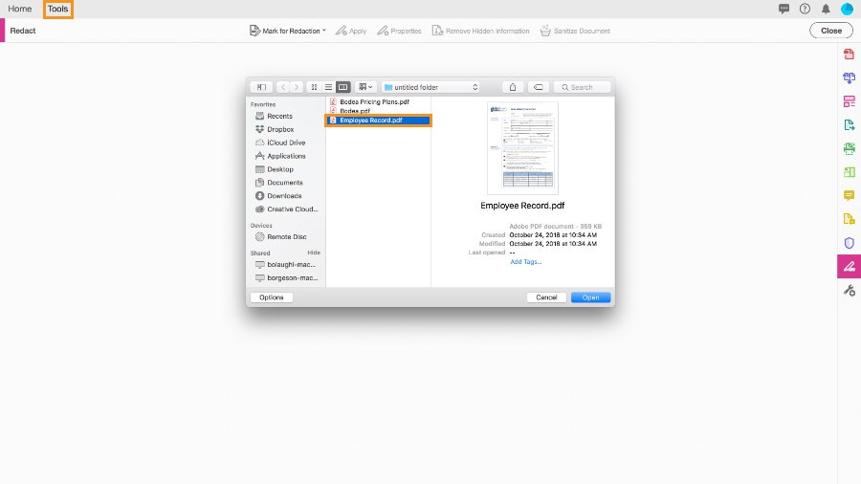This screenshot has height=484, width=861.
Task: Click the Search field in file dialog
Action: pyautogui.click(x=582, y=87)
